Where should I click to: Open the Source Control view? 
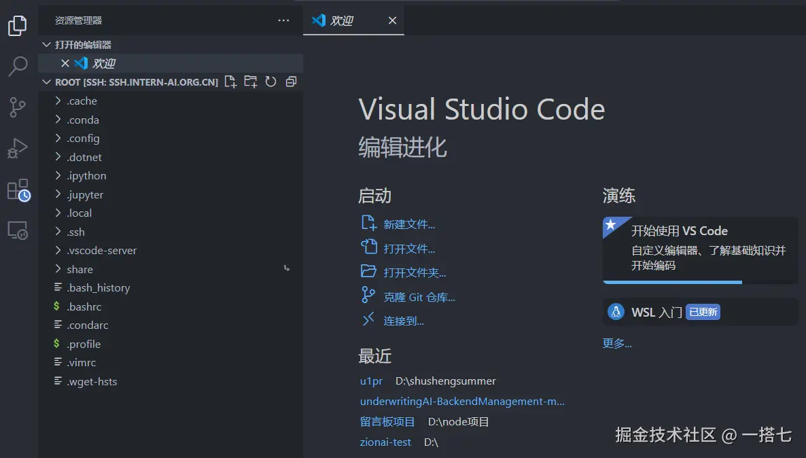click(18, 107)
